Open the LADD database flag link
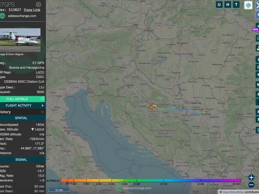 [37, 72]
